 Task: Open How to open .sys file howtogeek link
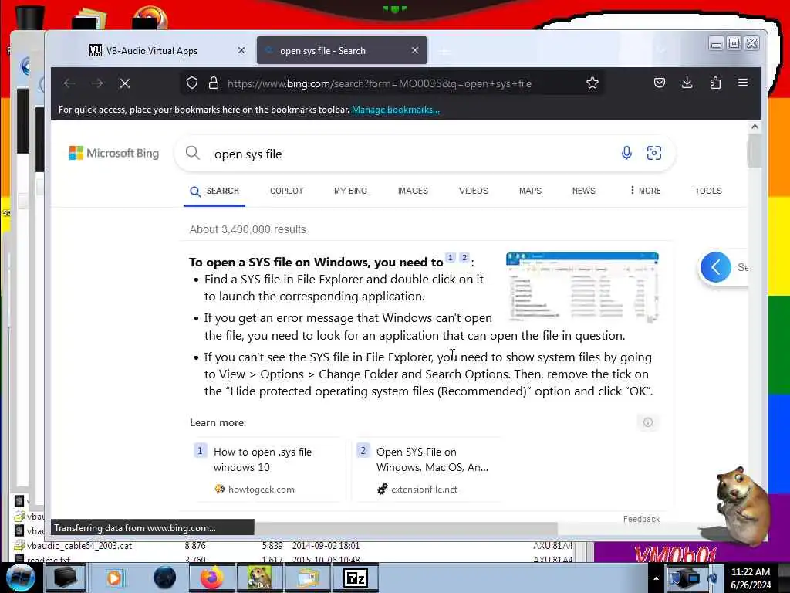click(x=262, y=459)
